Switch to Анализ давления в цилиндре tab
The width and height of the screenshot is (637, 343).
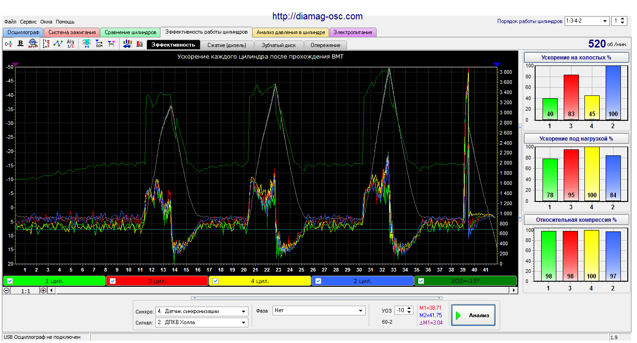[291, 32]
